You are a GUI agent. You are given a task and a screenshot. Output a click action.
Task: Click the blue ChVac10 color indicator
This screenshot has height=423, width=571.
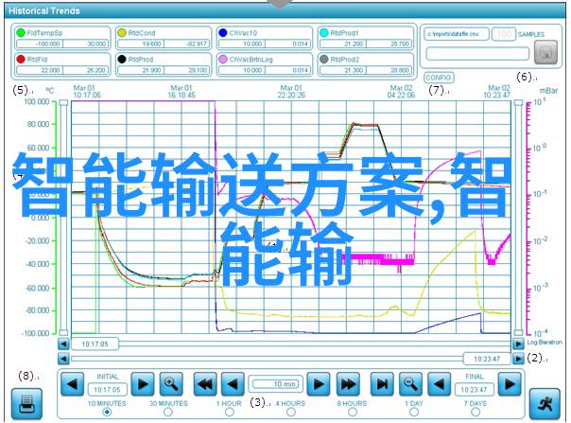pyautogui.click(x=223, y=32)
